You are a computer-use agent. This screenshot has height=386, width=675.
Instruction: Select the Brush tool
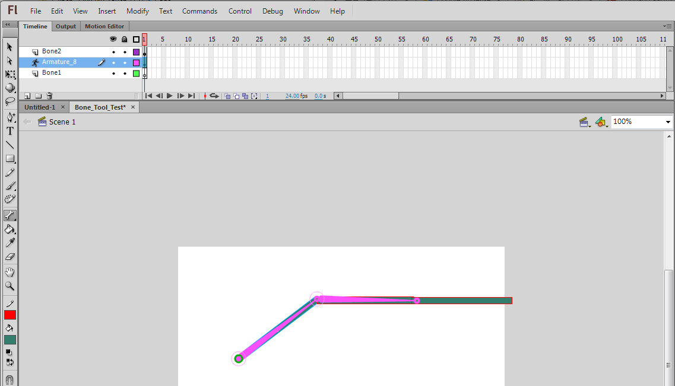click(10, 186)
